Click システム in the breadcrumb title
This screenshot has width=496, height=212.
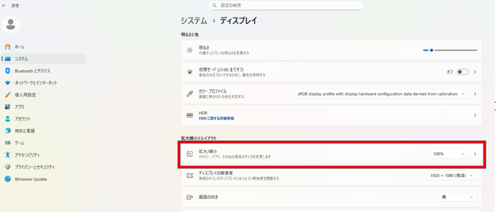(194, 21)
